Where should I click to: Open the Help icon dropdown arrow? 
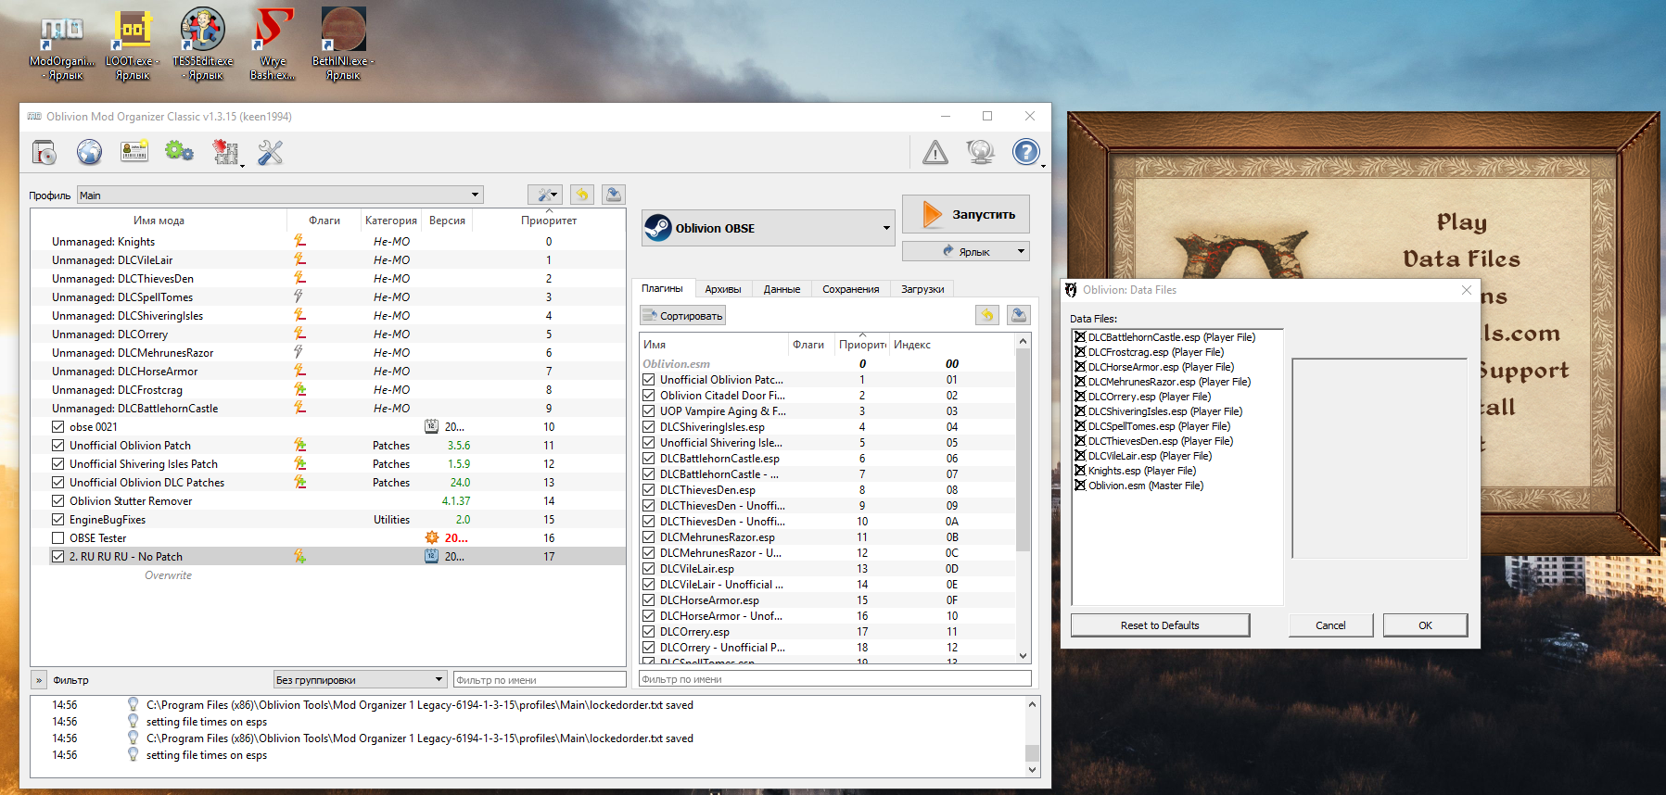click(x=1043, y=166)
